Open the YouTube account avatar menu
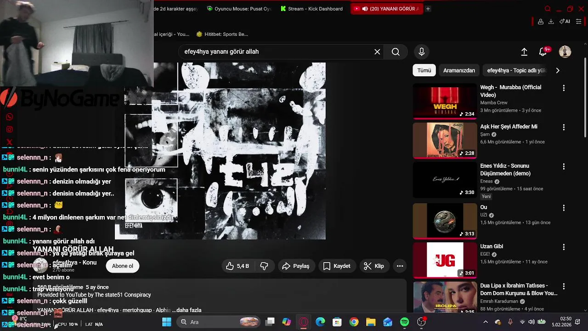This screenshot has width=588, height=331. point(565,52)
